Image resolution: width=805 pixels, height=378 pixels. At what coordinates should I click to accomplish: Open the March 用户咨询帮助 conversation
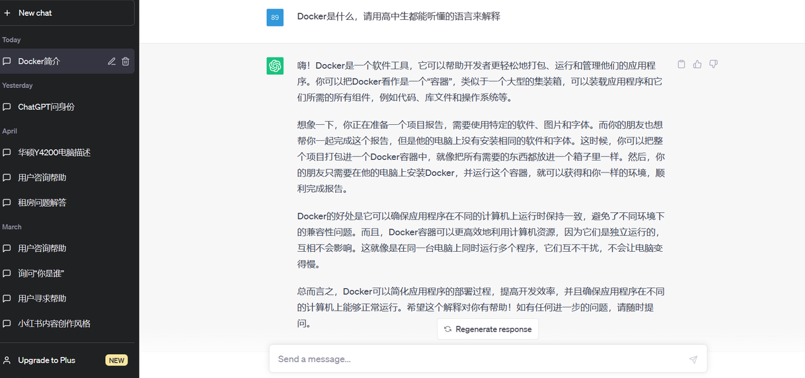67,248
